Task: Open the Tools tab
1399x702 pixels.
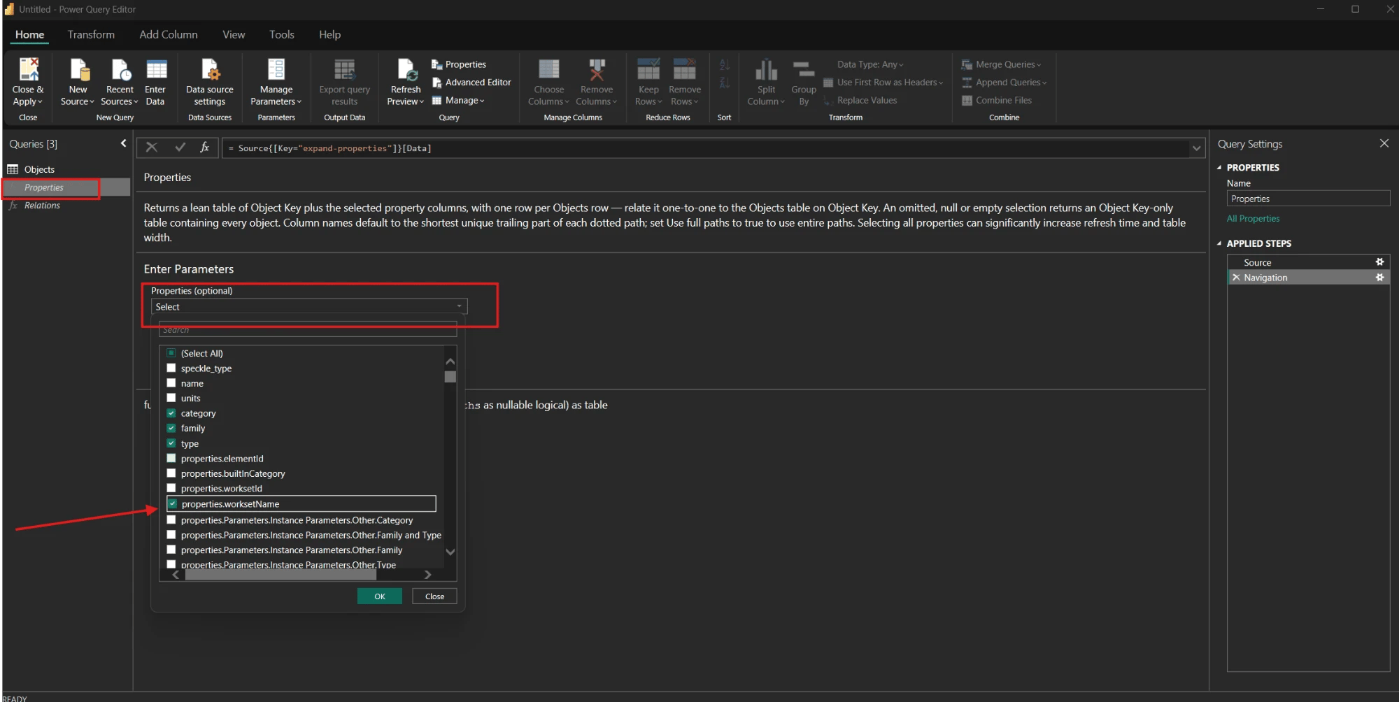Action: 282,34
